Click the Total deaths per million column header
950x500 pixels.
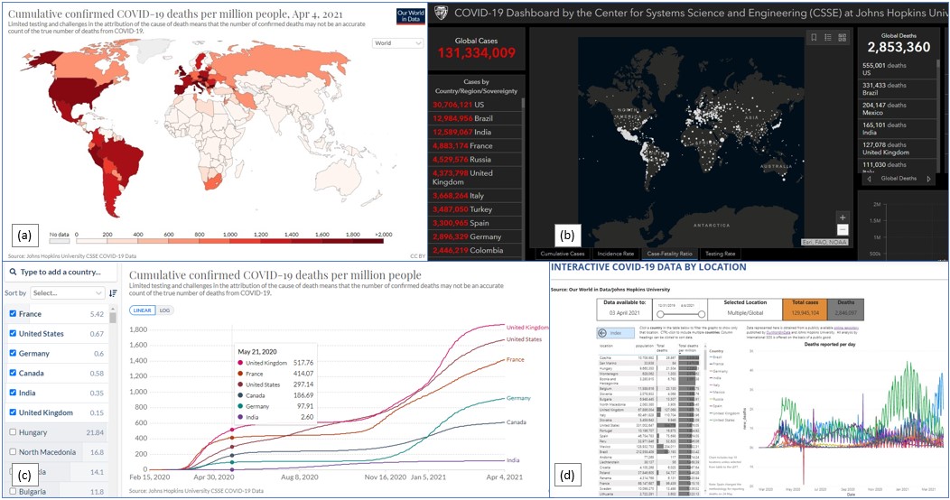tap(688, 347)
